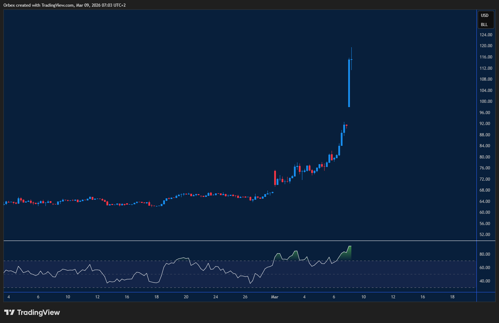Click the 76.00 price scale label
Viewport: 499px width, 323px height.
[x=485, y=168]
